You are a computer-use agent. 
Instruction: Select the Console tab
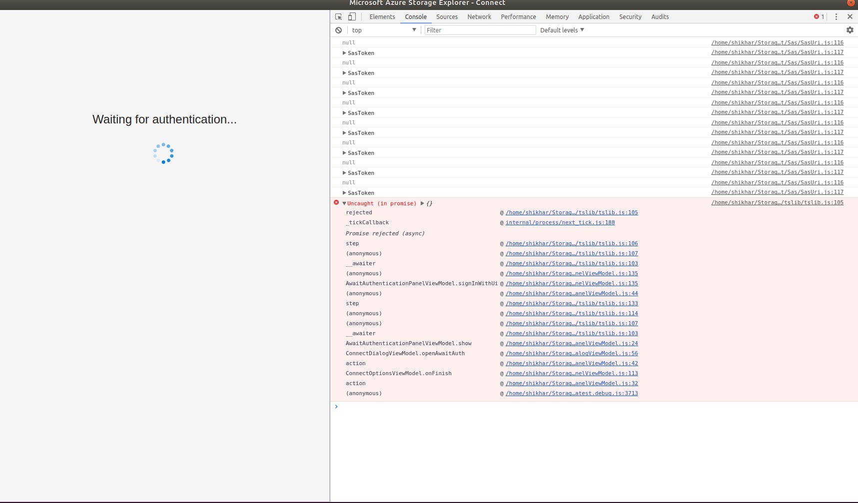coord(416,16)
